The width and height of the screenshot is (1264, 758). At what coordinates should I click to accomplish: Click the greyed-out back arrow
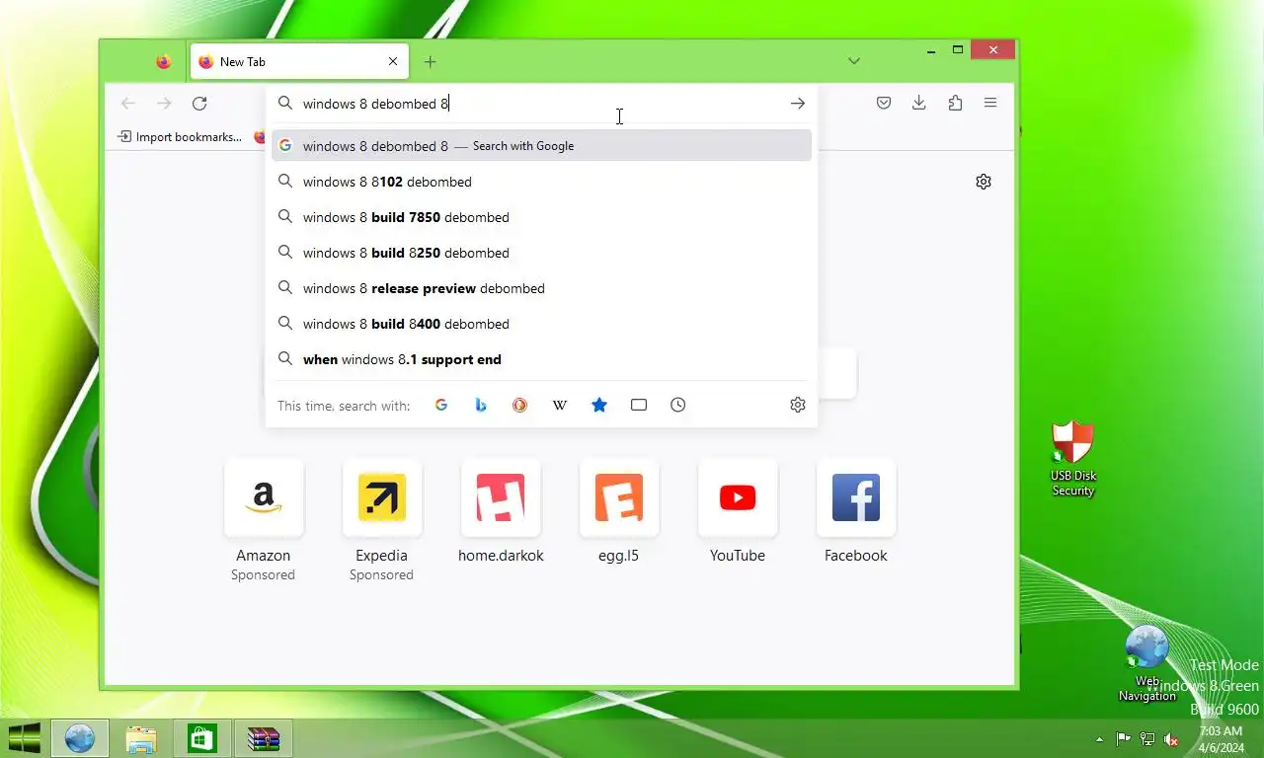coord(127,104)
